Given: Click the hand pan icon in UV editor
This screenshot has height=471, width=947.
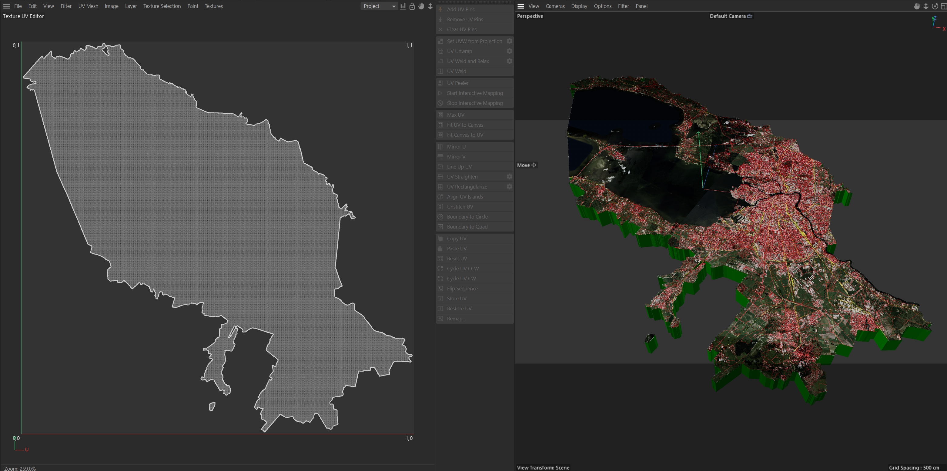Looking at the screenshot, I should point(421,6).
